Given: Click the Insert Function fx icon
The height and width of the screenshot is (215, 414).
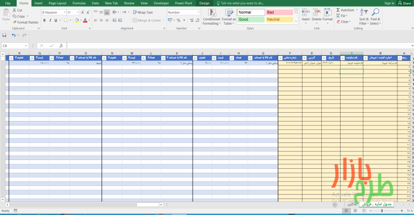Looking at the screenshot, I should [61, 46].
